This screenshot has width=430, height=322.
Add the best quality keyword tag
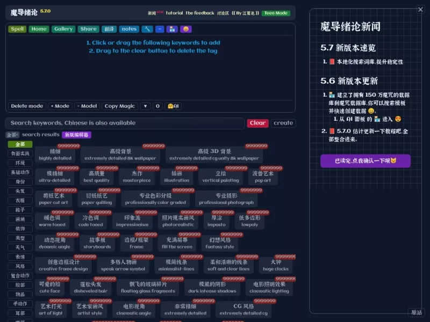[96, 177]
